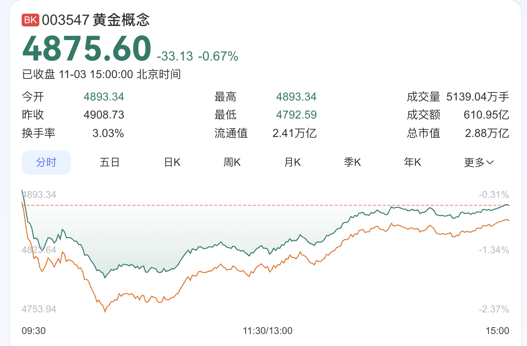The height and width of the screenshot is (346, 527).
Task: Click the red dashed previous-close line
Action: tap(241, 205)
